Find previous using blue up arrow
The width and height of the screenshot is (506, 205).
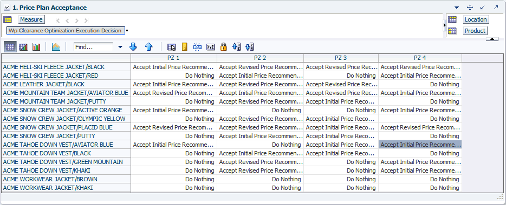pyautogui.click(x=148, y=47)
